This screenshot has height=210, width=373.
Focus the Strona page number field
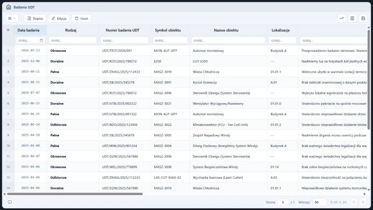click(283, 202)
